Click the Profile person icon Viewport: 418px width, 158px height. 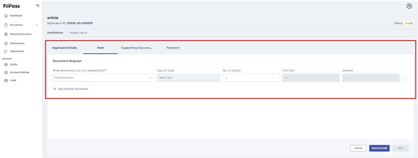pyautogui.click(x=6, y=65)
